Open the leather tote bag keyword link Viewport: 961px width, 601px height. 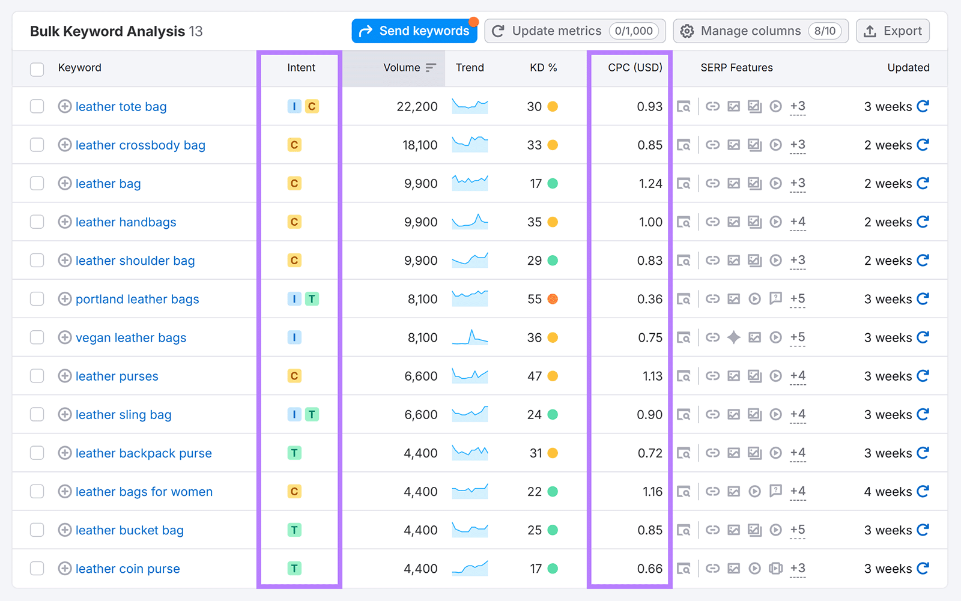coord(121,106)
